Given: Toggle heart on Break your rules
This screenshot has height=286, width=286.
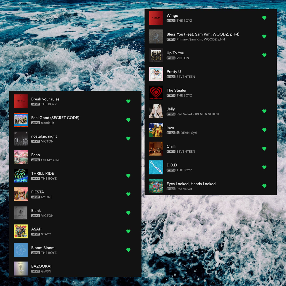Looking at the screenshot, I should (128, 101).
